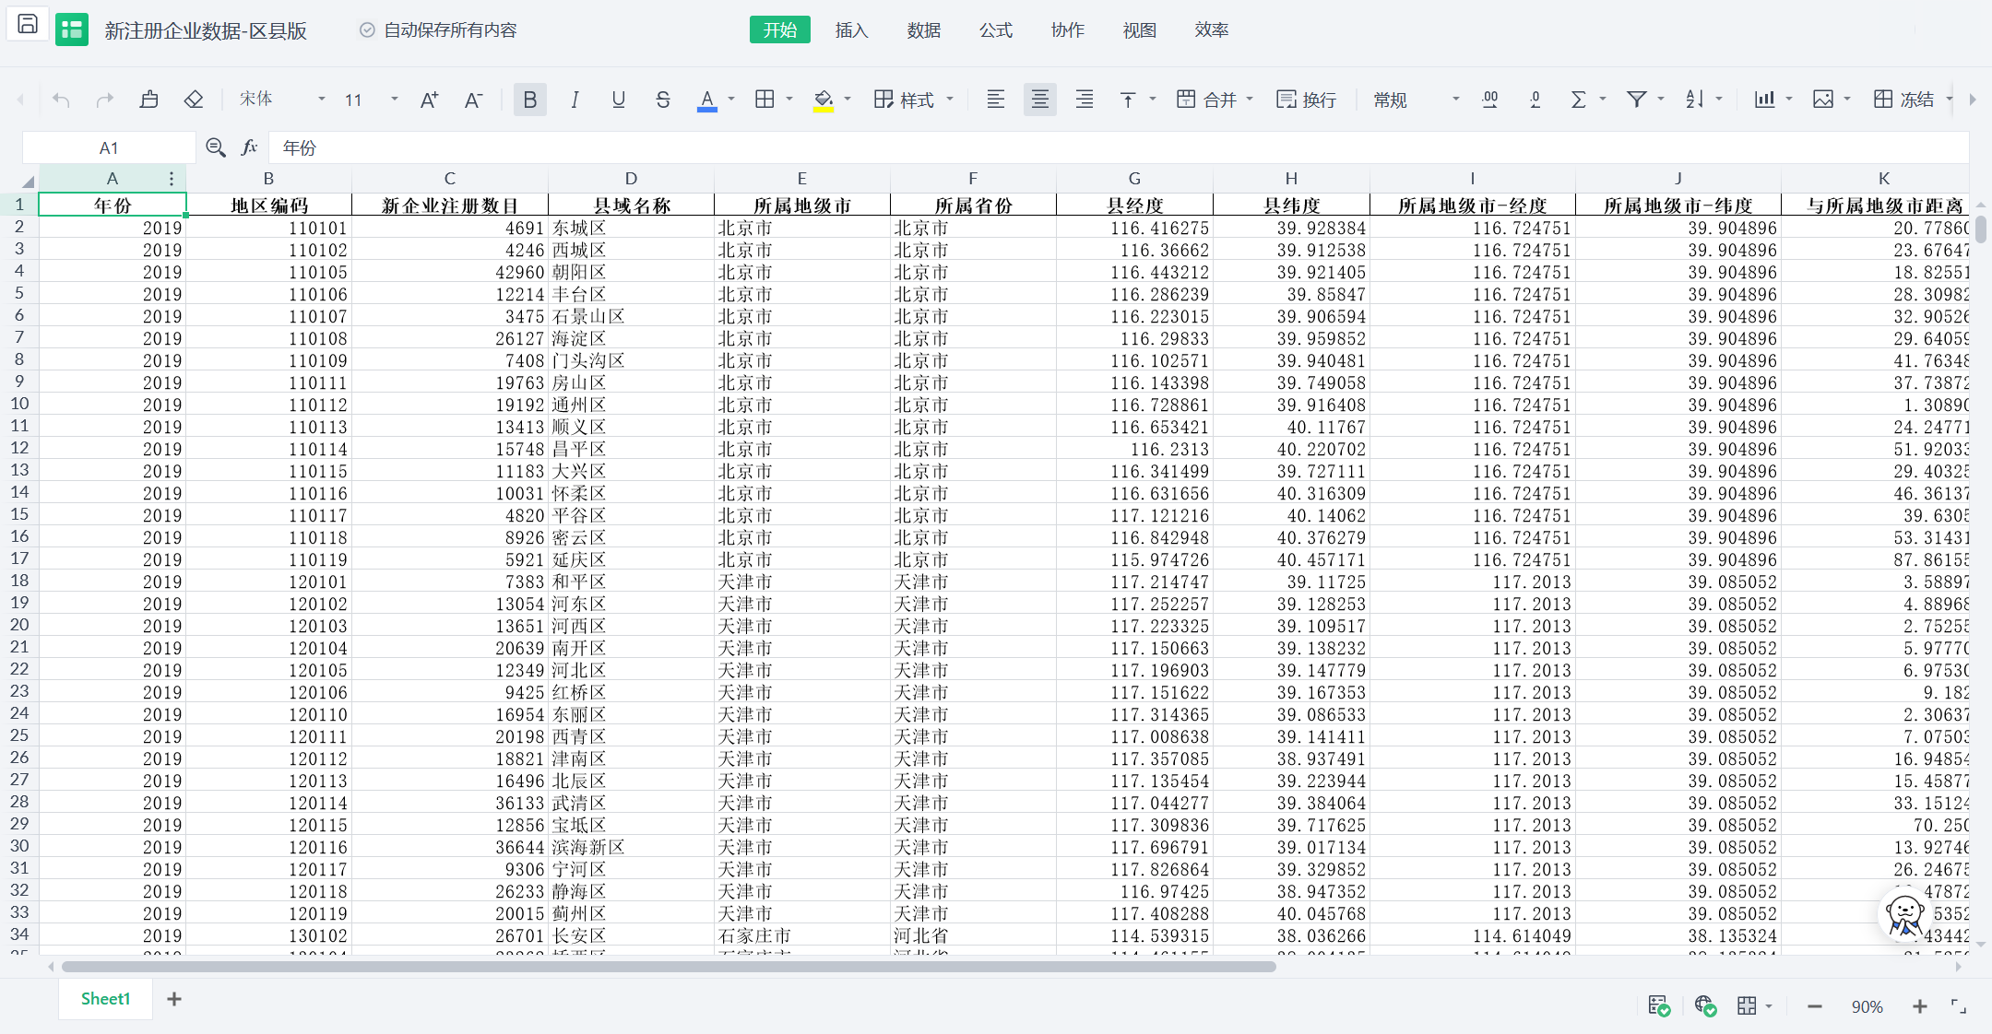Click the cell name box A1
Viewport: 1992px width, 1034px height.
point(109,147)
